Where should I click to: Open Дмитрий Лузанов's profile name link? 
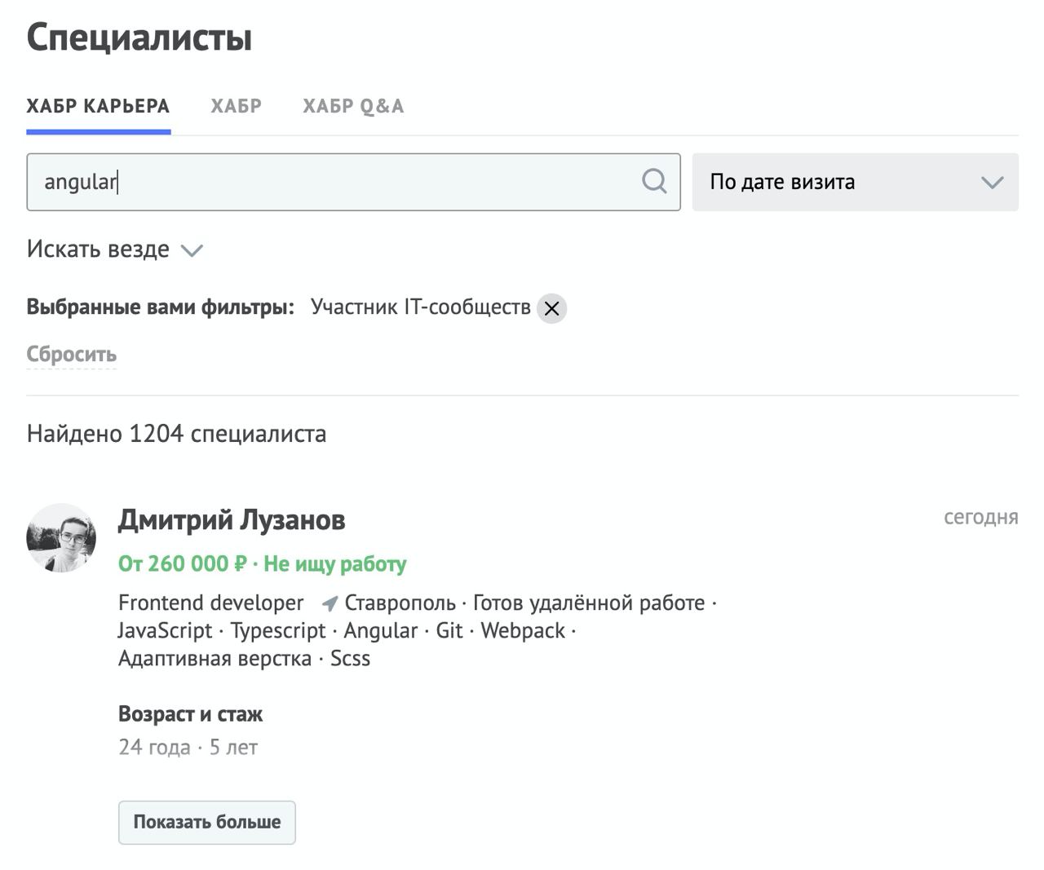click(x=232, y=519)
